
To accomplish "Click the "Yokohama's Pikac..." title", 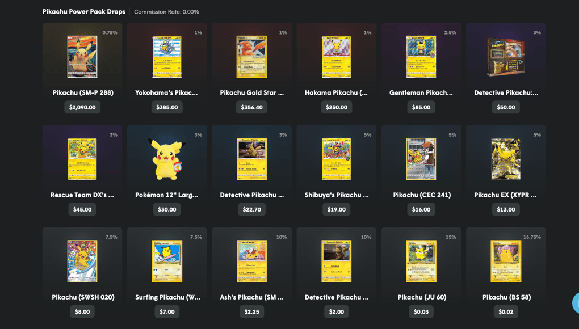I will (x=166, y=93).
